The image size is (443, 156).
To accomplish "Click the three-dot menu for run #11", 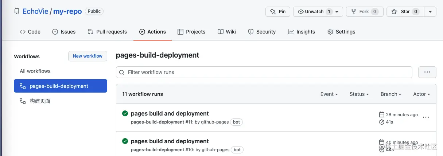I will click(425, 117).
